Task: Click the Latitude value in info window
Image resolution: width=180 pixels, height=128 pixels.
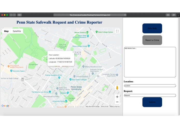Action: pyautogui.click(x=63, y=59)
